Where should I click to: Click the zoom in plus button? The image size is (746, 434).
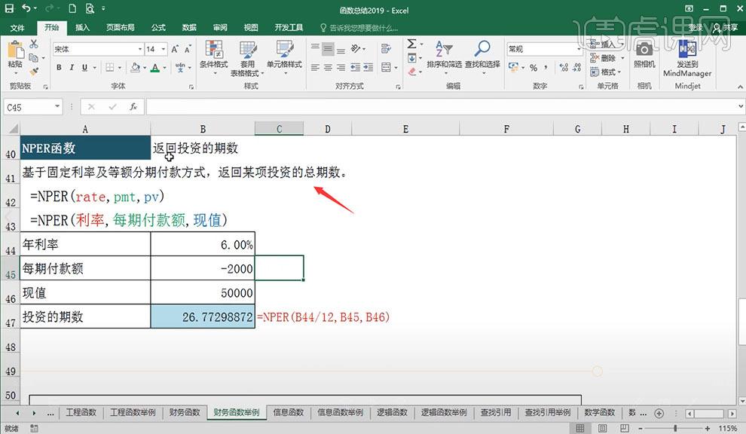point(708,428)
